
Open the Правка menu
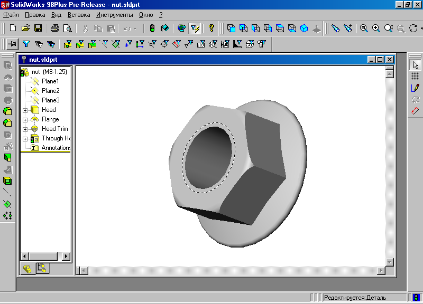point(35,15)
